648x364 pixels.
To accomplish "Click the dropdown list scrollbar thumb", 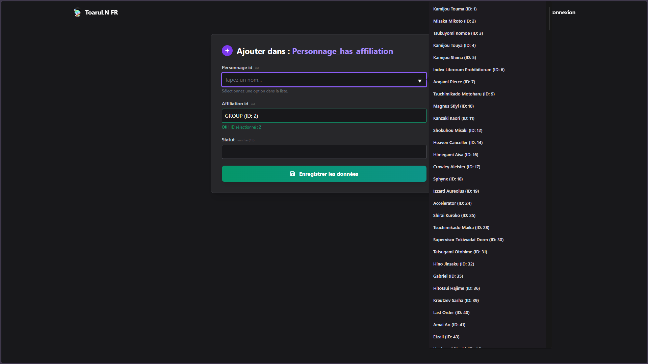I will point(549,19).
